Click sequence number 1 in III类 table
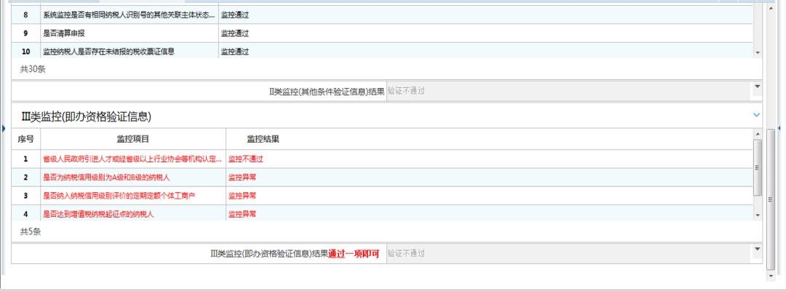The height and width of the screenshot is (291, 786). [25, 159]
